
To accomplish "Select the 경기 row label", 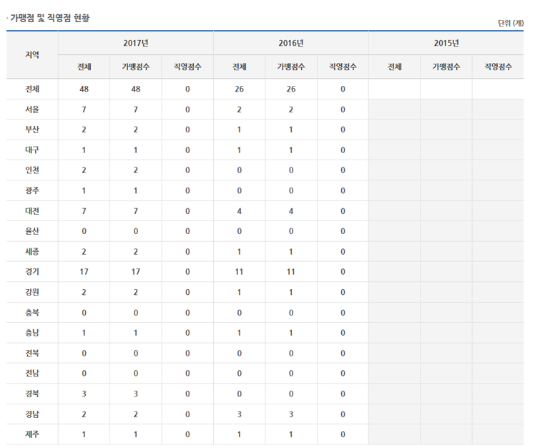I will [32, 272].
